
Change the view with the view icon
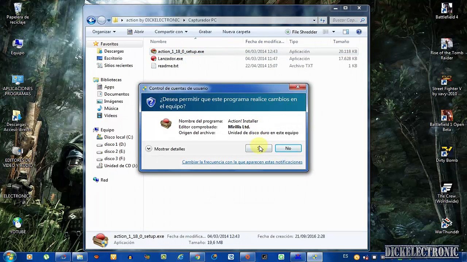[326, 32]
